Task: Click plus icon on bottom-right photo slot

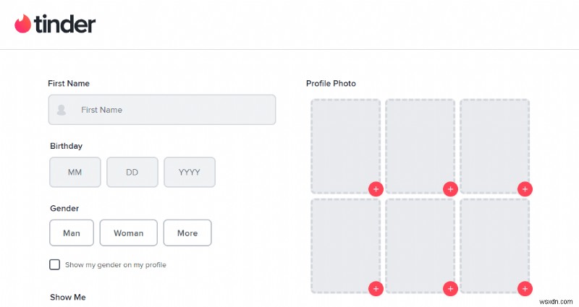Action: 525,289
